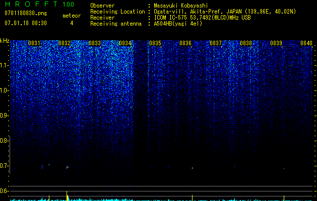The image size is (317, 201).
Task: Click the 0.6 frequency axis label
Action: tap(4, 191)
